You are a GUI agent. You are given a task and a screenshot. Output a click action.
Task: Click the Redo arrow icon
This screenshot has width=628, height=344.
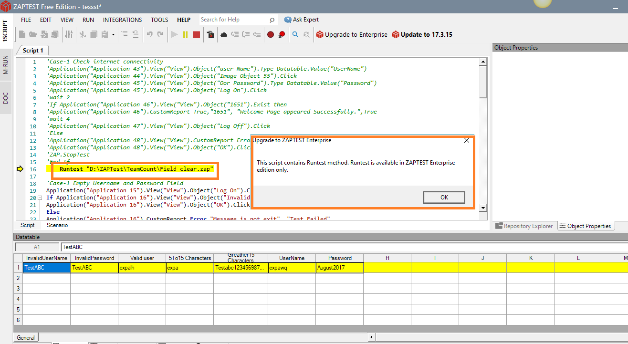(160, 34)
